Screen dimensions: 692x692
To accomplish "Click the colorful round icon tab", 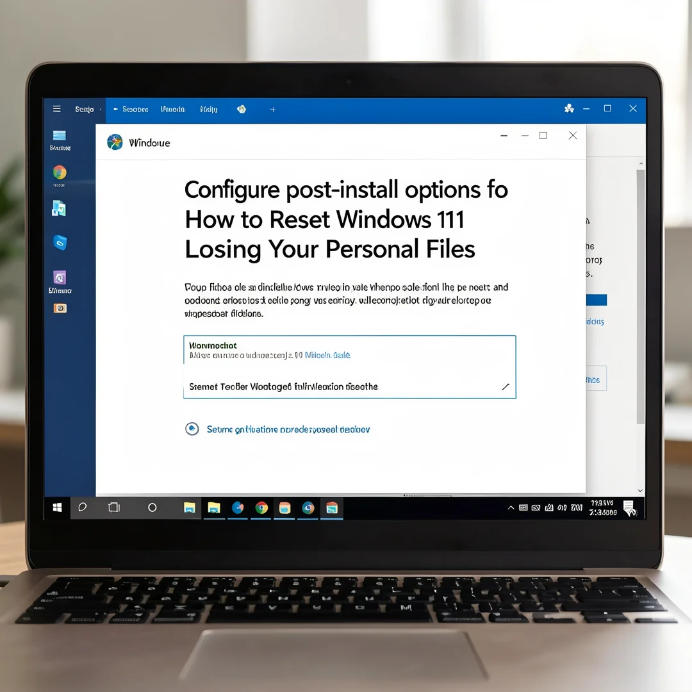I will click(x=242, y=109).
